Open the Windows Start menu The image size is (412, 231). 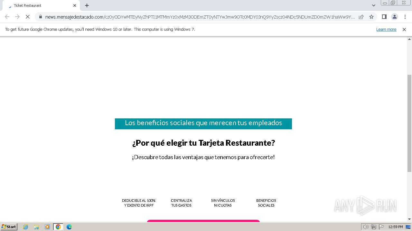coord(9,227)
